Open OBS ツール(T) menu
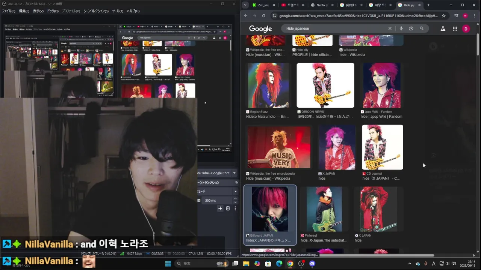 [x=118, y=11]
